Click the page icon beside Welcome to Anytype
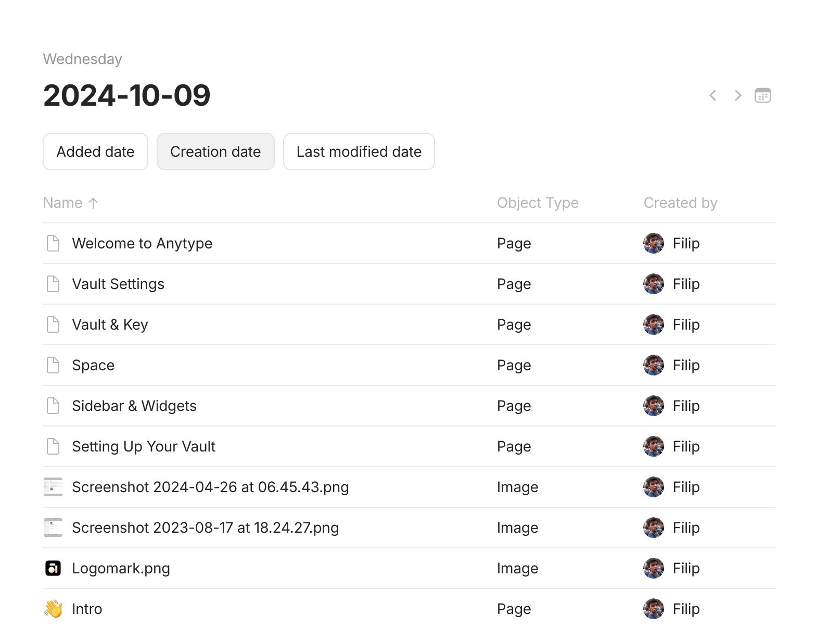Screen dimensions: 829x627 coord(53,243)
